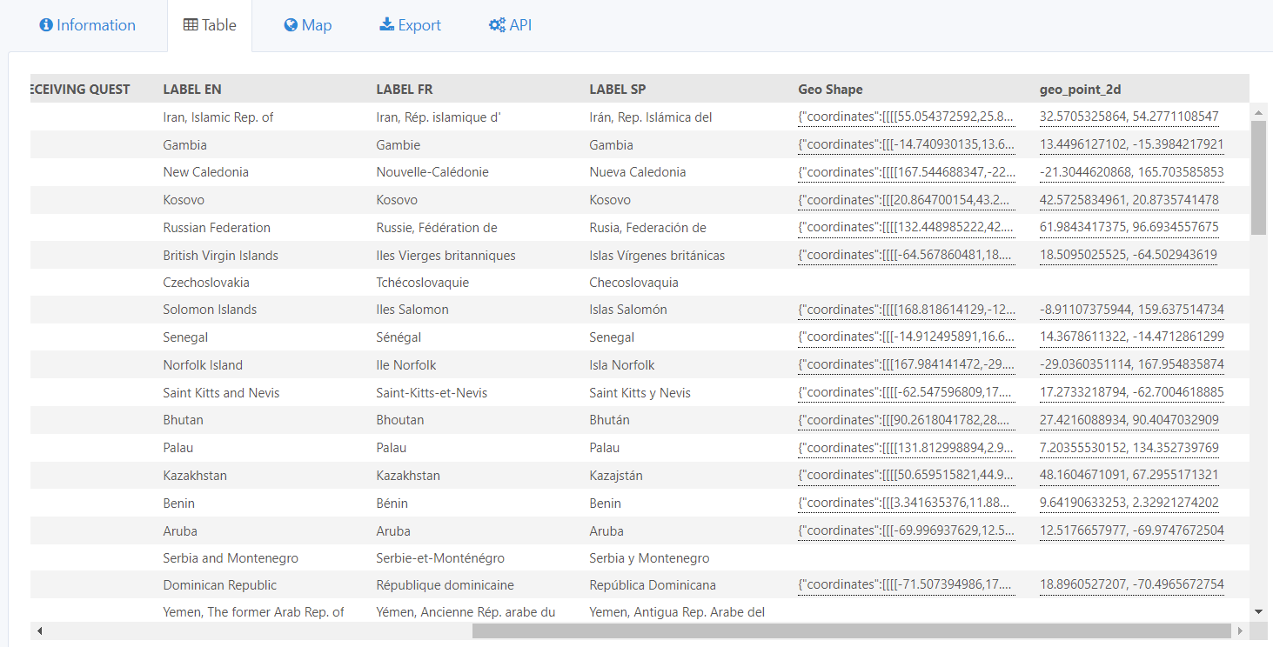Switch to the Map tab

tap(307, 25)
